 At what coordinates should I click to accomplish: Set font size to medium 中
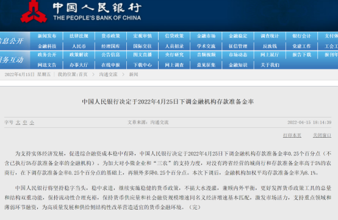pos(25,122)
